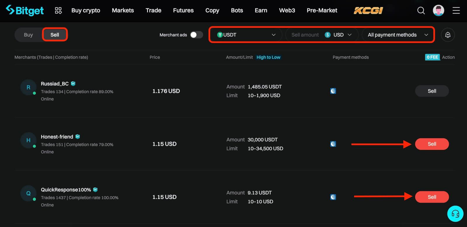Click the Bitget logo

pyautogui.click(x=25, y=11)
